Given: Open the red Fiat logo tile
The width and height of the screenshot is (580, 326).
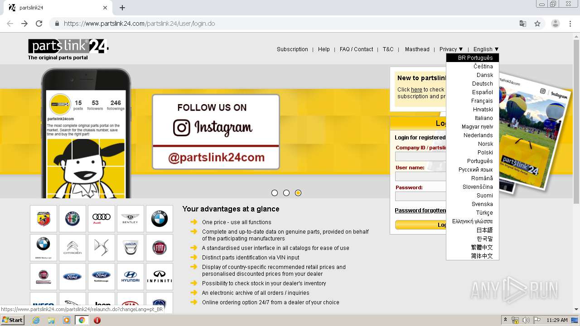Looking at the screenshot, I should point(159,248).
